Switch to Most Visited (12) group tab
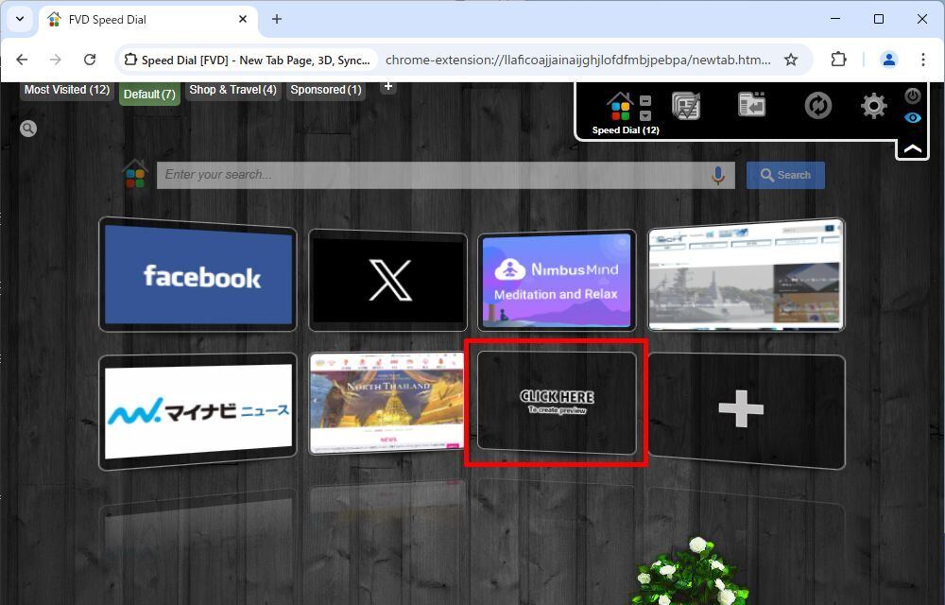945x605 pixels. click(67, 90)
